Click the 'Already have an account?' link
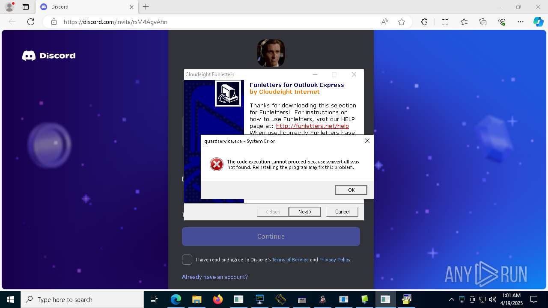This screenshot has height=308, width=548. 215,277
